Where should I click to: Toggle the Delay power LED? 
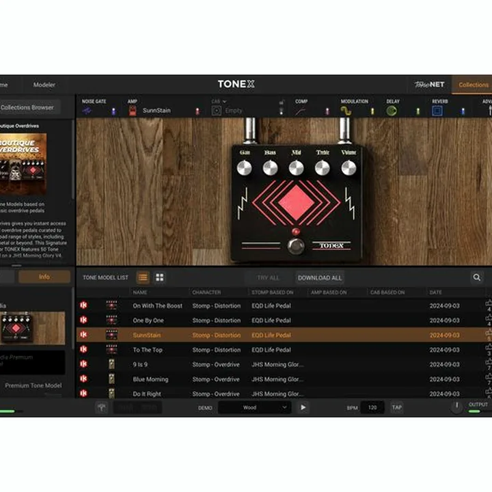pos(418,111)
